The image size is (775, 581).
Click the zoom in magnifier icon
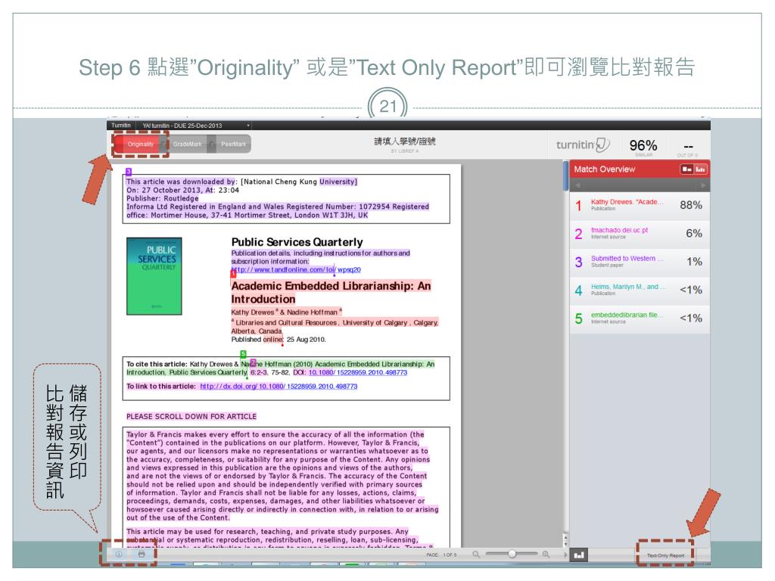tap(546, 555)
